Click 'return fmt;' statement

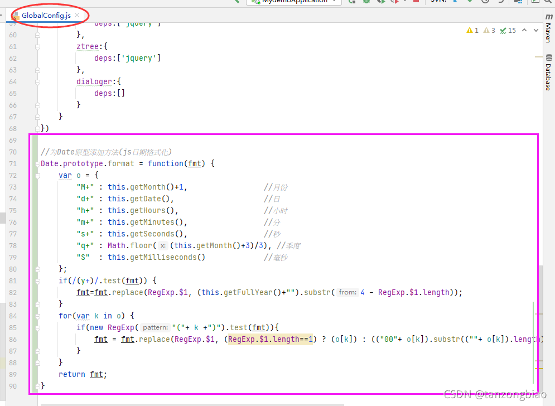(83, 375)
